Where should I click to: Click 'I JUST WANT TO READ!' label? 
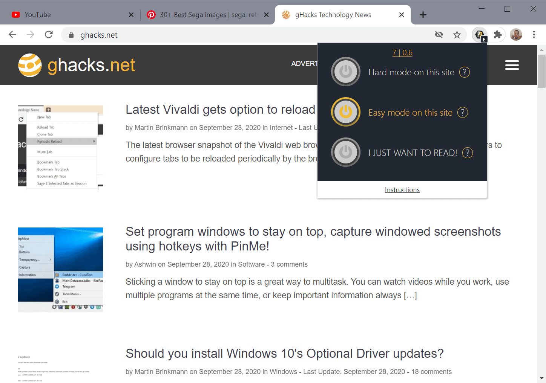pos(413,153)
